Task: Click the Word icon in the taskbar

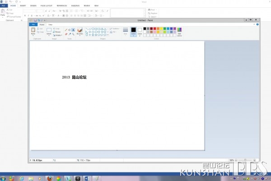Action: click(87, 178)
